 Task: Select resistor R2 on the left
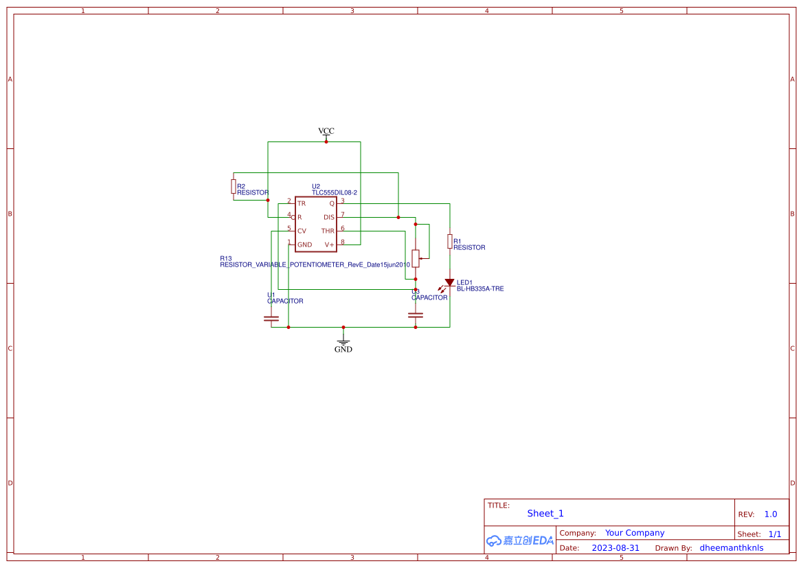tap(234, 185)
